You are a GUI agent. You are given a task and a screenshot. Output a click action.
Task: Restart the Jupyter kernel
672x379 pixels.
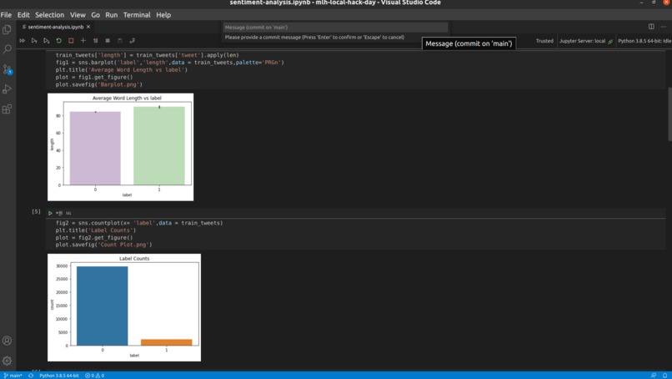(x=58, y=41)
